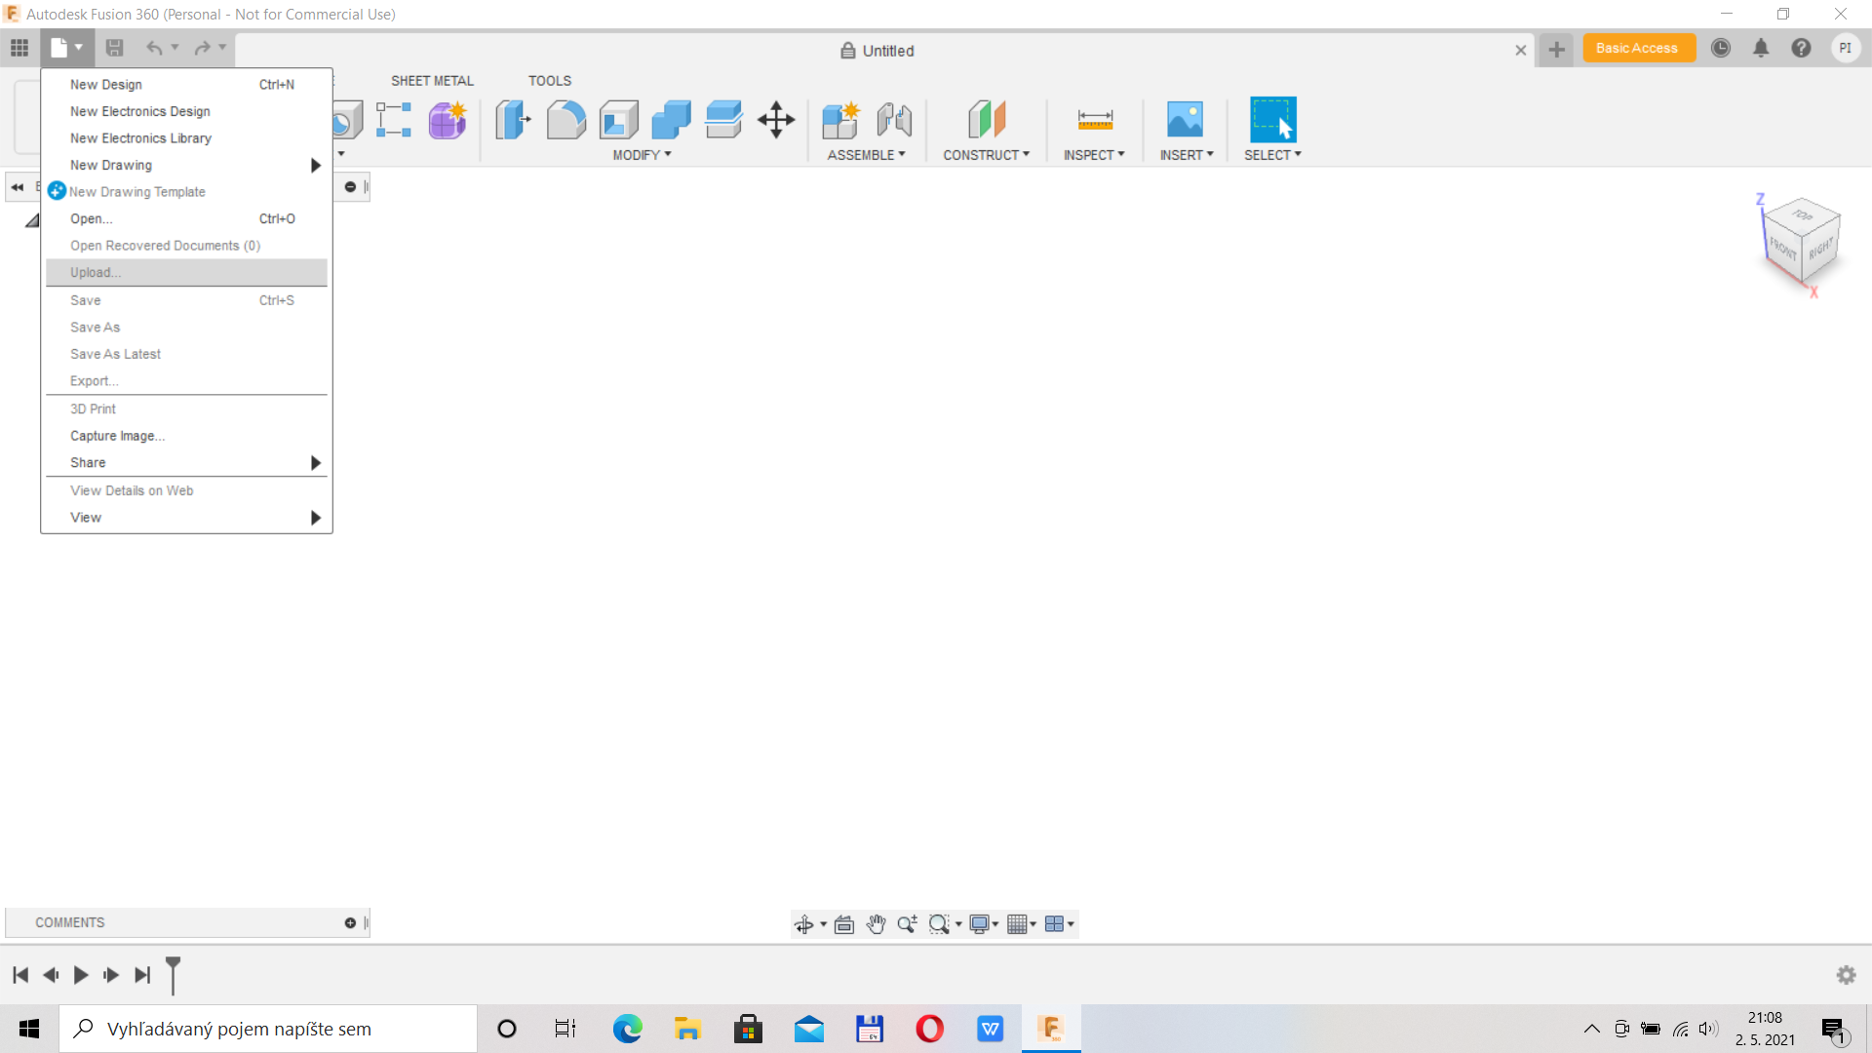
Task: Activate the Move/Copy arrows tool
Action: pyautogui.click(x=776, y=120)
